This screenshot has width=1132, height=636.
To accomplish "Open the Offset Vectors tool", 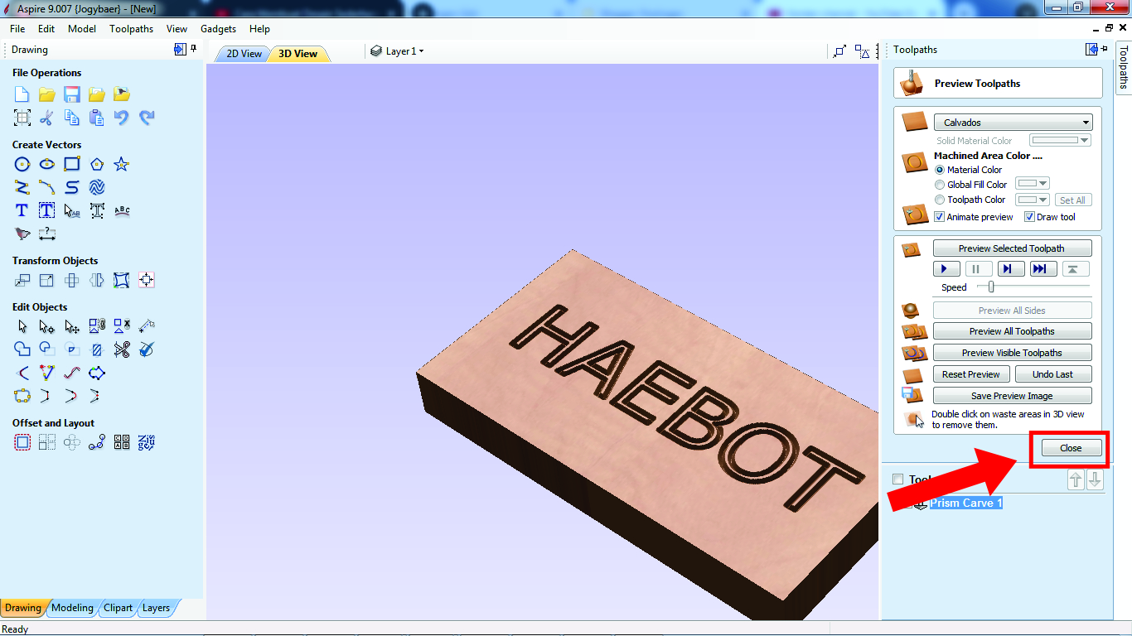I will coord(22,442).
